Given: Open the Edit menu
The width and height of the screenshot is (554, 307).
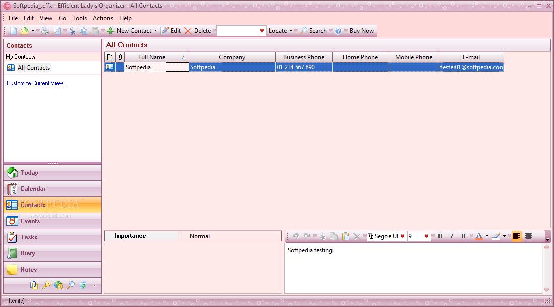Looking at the screenshot, I should (29, 18).
